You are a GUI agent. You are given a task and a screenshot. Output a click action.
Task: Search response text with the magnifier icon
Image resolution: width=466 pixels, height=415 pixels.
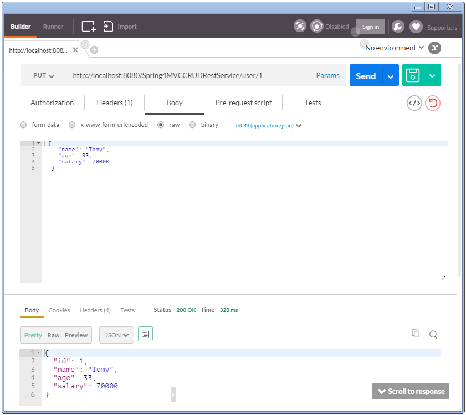click(x=433, y=334)
